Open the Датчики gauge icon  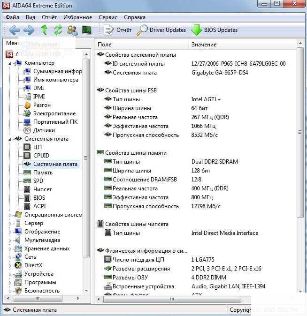coord(27,130)
